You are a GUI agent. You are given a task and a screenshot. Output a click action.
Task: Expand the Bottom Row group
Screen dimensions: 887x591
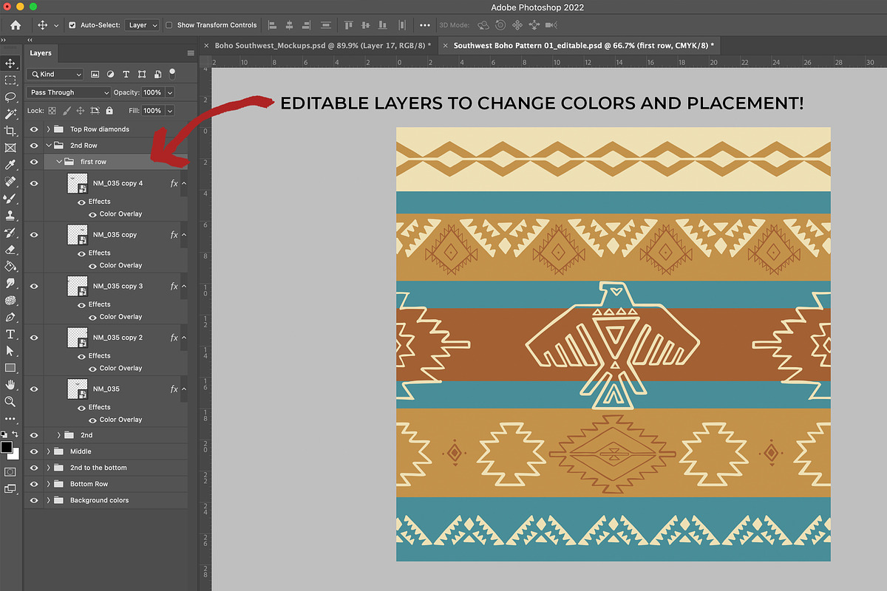pyautogui.click(x=48, y=484)
